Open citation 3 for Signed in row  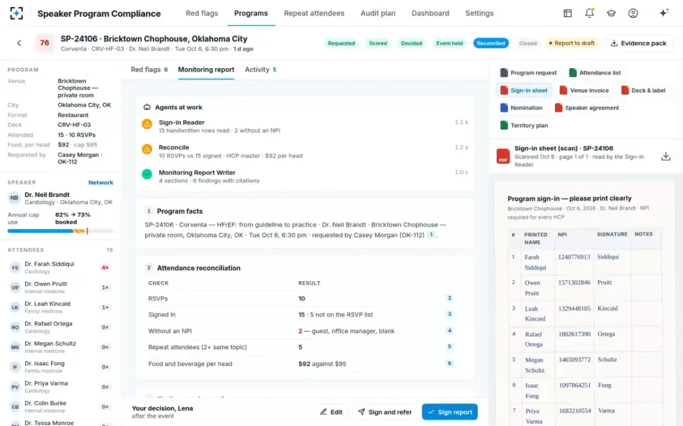450,314
